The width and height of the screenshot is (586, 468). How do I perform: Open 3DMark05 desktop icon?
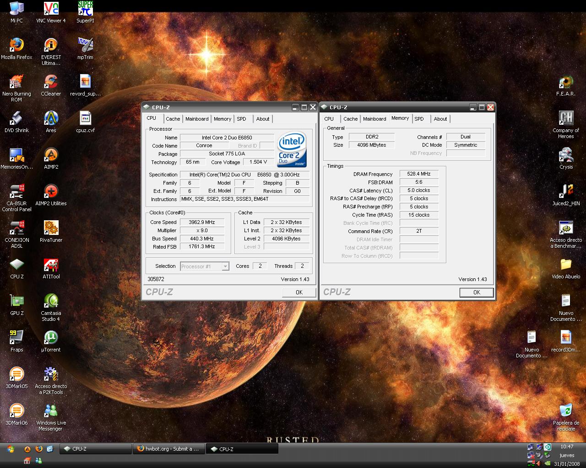pyautogui.click(x=16, y=378)
